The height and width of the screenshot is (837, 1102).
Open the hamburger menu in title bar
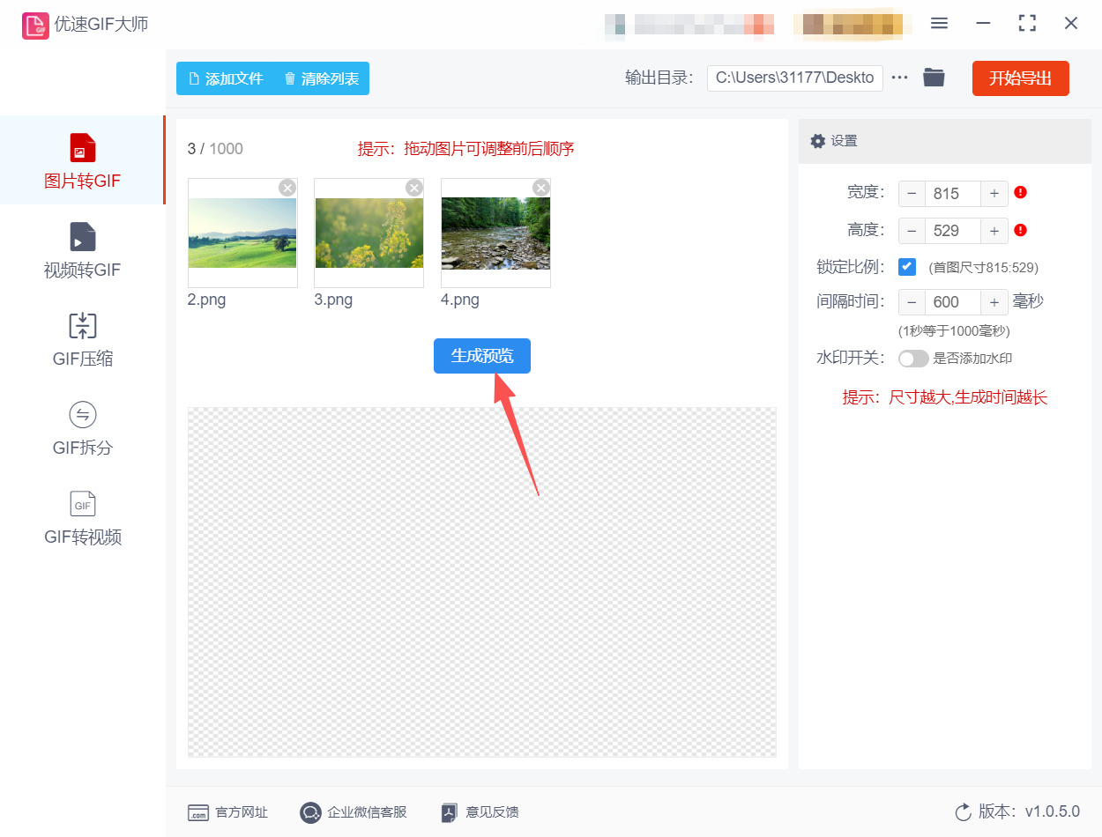point(939,24)
